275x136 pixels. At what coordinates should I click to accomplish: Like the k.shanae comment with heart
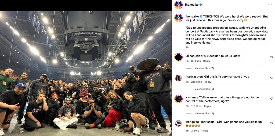pyautogui.click(x=272, y=99)
